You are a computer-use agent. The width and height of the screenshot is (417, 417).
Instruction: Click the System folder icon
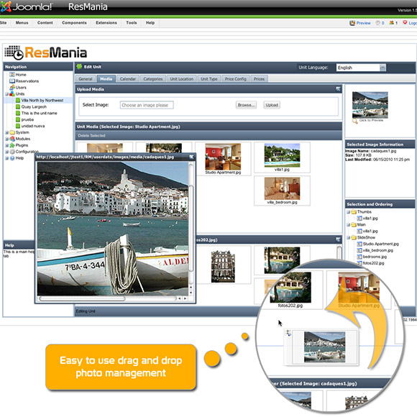(x=12, y=132)
